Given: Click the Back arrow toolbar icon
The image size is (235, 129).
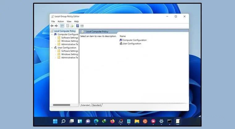Looking at the screenshot, I should (52, 26).
